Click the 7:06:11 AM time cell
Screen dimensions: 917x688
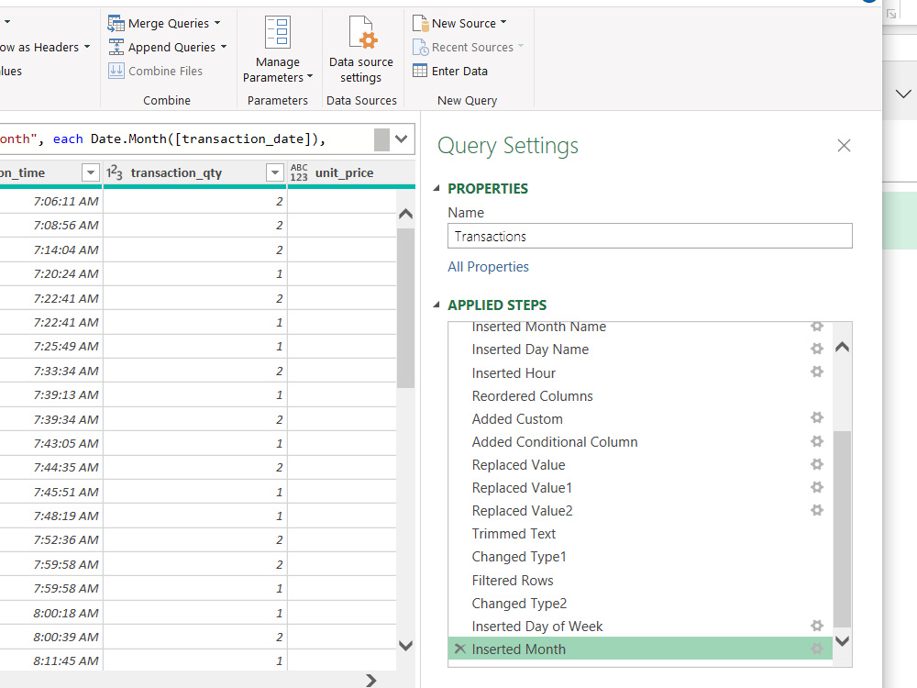pos(66,201)
